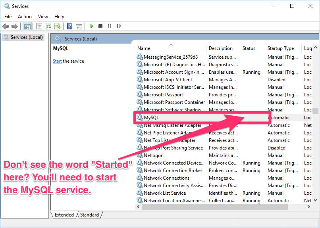Select the Microsoft Passport service
Image resolution: width=320 pixels, height=228 pixels.
pyautogui.click(x=163, y=95)
